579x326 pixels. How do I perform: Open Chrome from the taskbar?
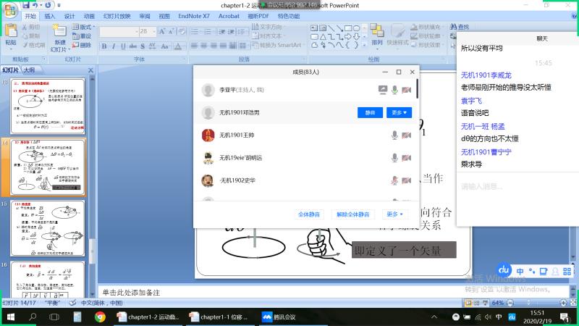pyautogui.click(x=100, y=317)
